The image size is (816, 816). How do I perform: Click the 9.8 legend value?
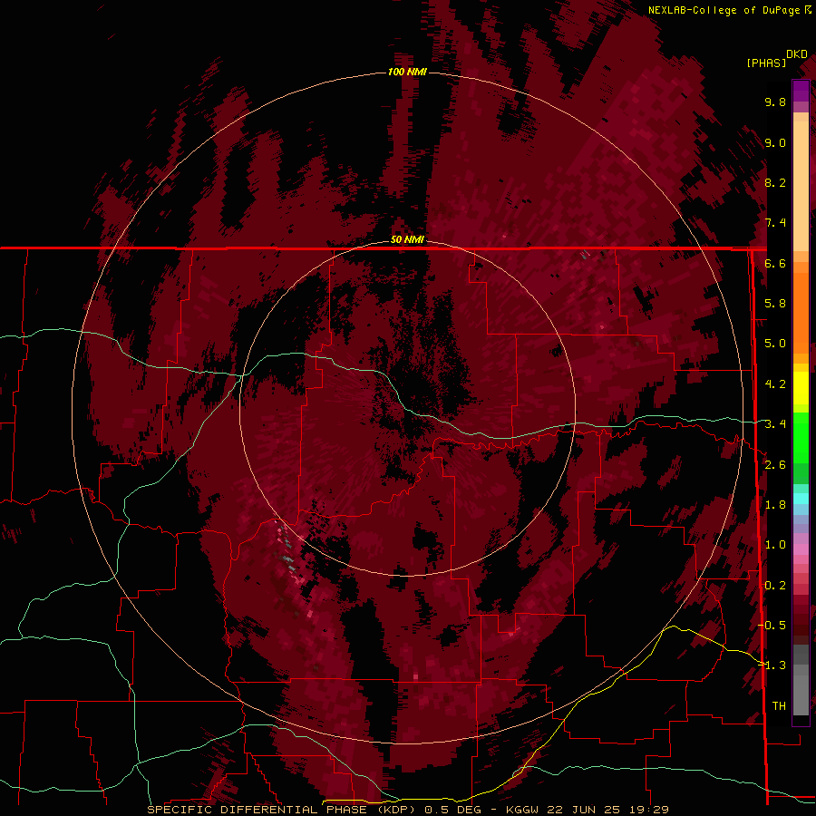775,102
